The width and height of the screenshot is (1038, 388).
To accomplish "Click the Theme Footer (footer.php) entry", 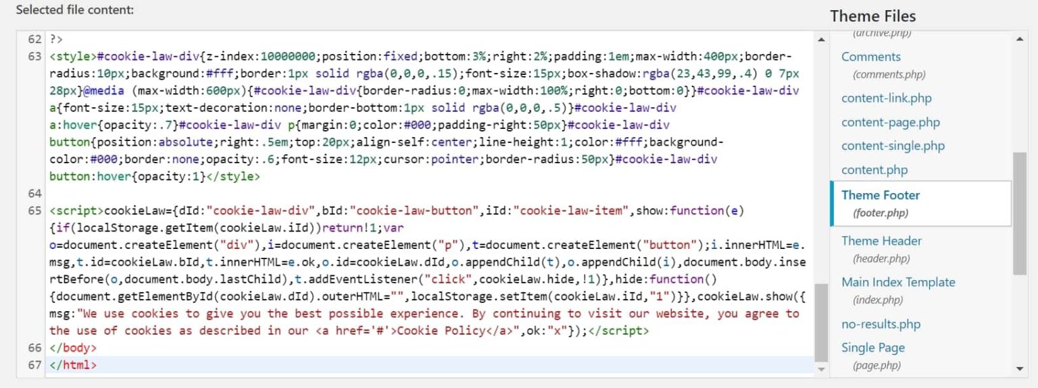I will pos(880,196).
